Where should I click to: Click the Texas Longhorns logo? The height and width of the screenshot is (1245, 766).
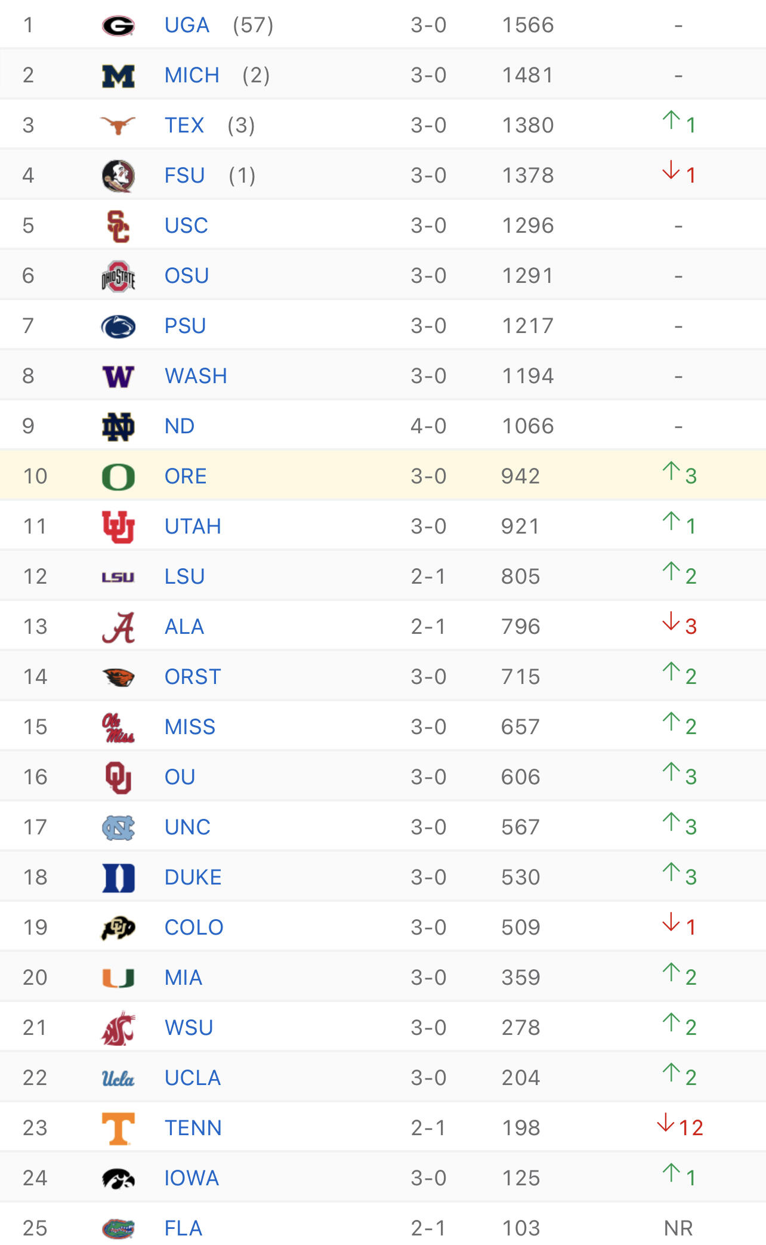[118, 125]
